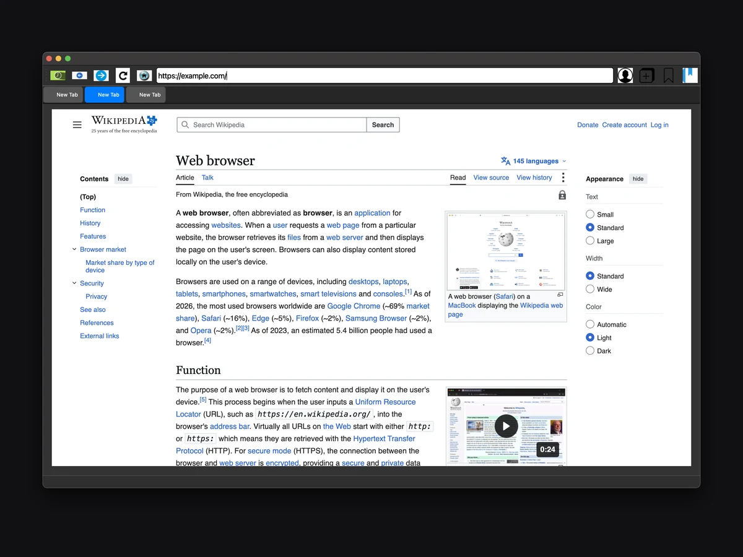Switch to the highlighted blue New Tab

(105, 95)
